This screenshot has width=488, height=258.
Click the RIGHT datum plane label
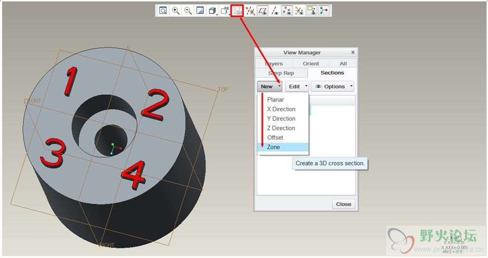[107, 245]
